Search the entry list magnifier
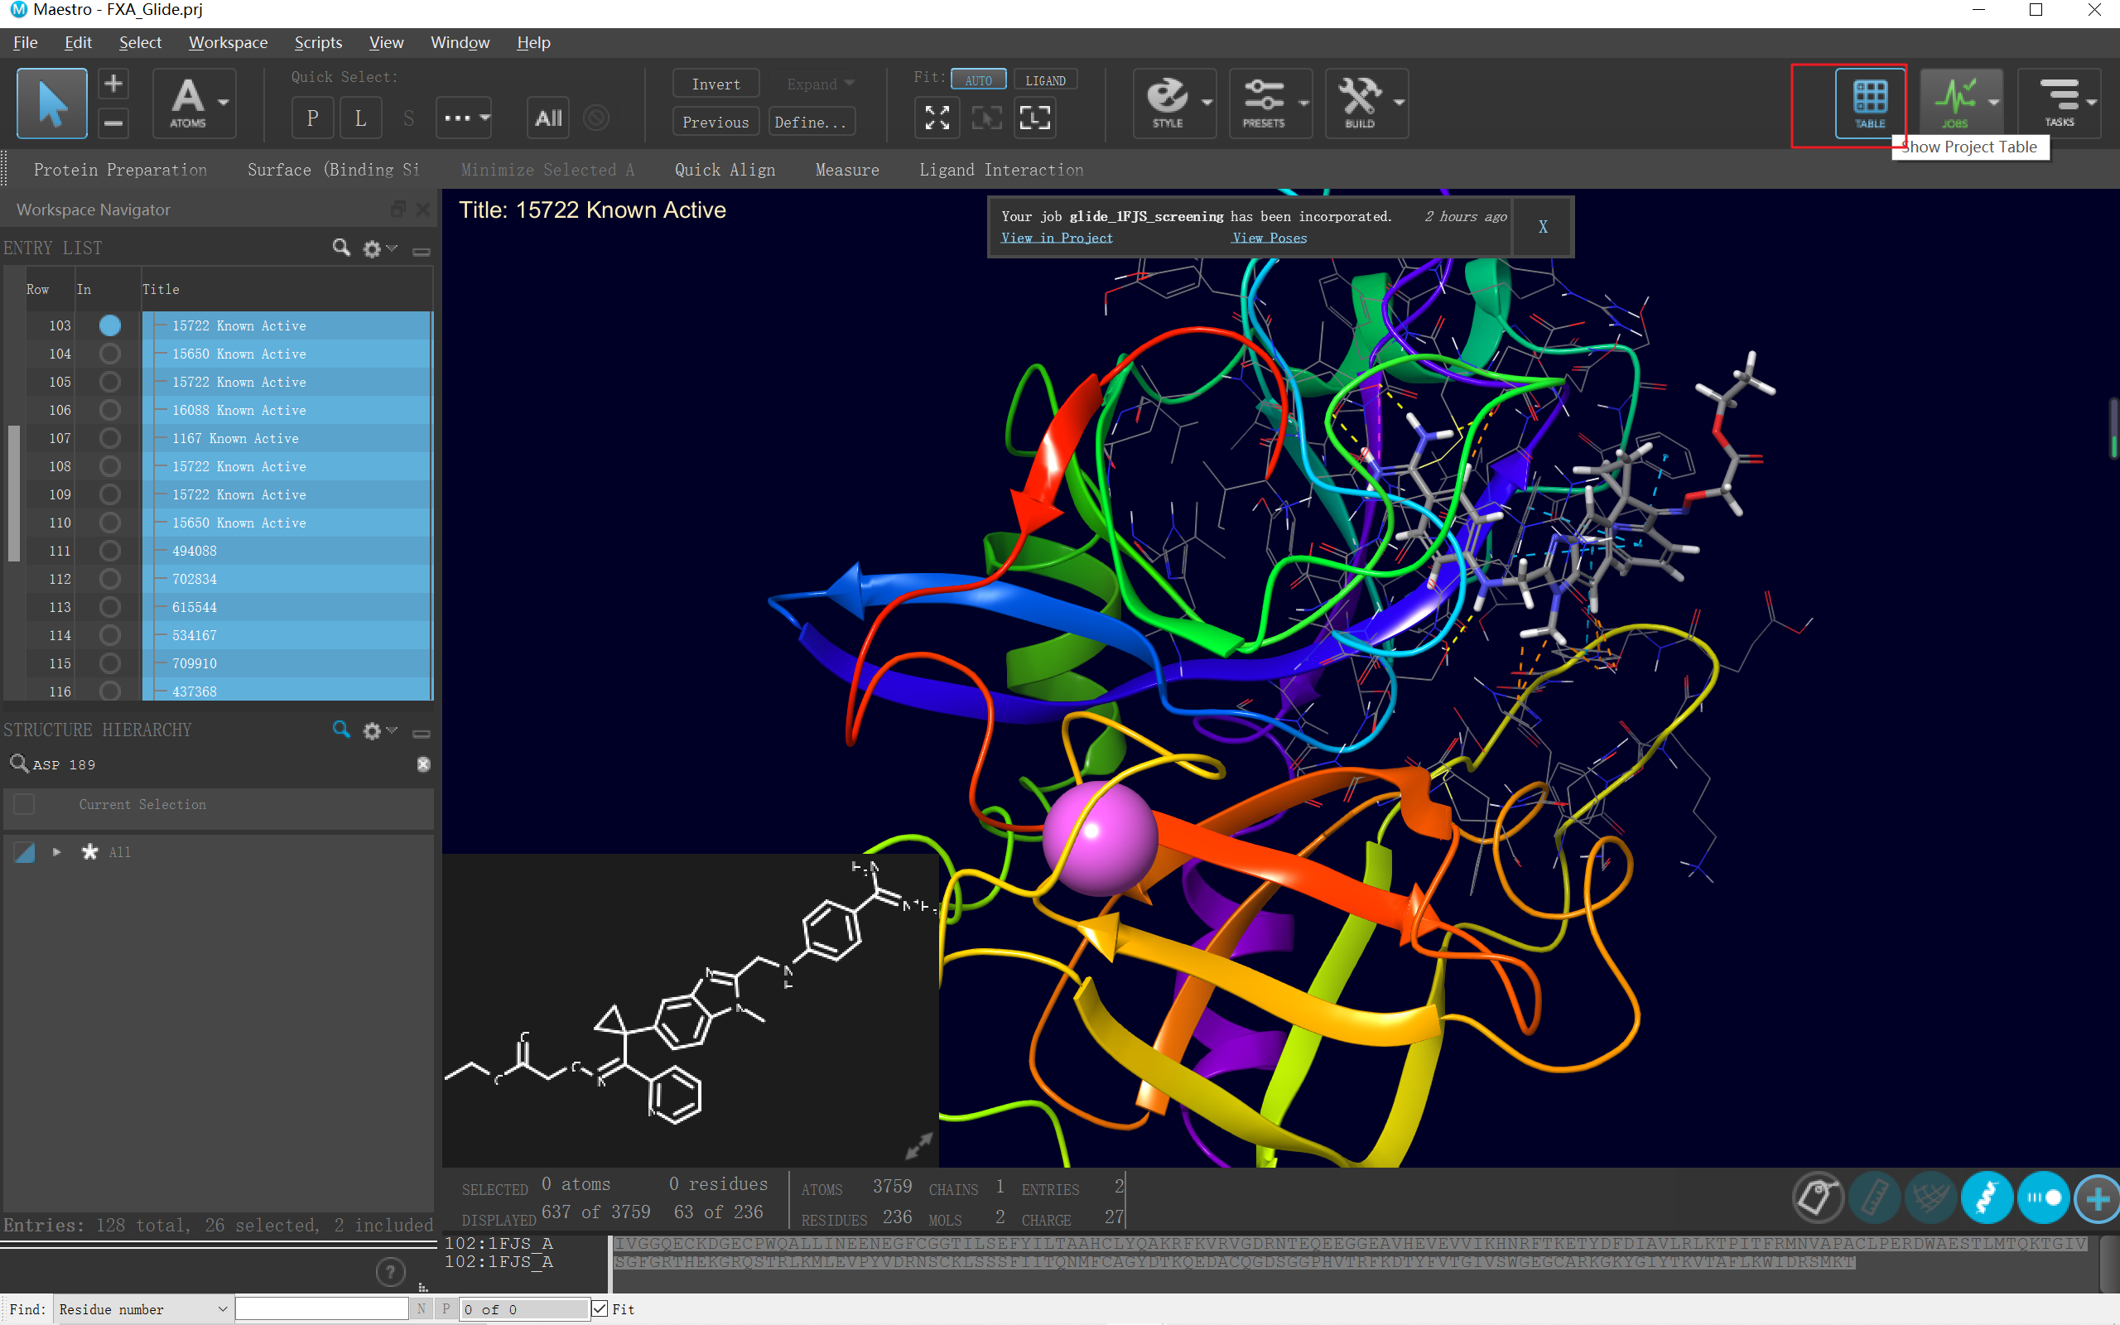The width and height of the screenshot is (2120, 1325). (341, 248)
